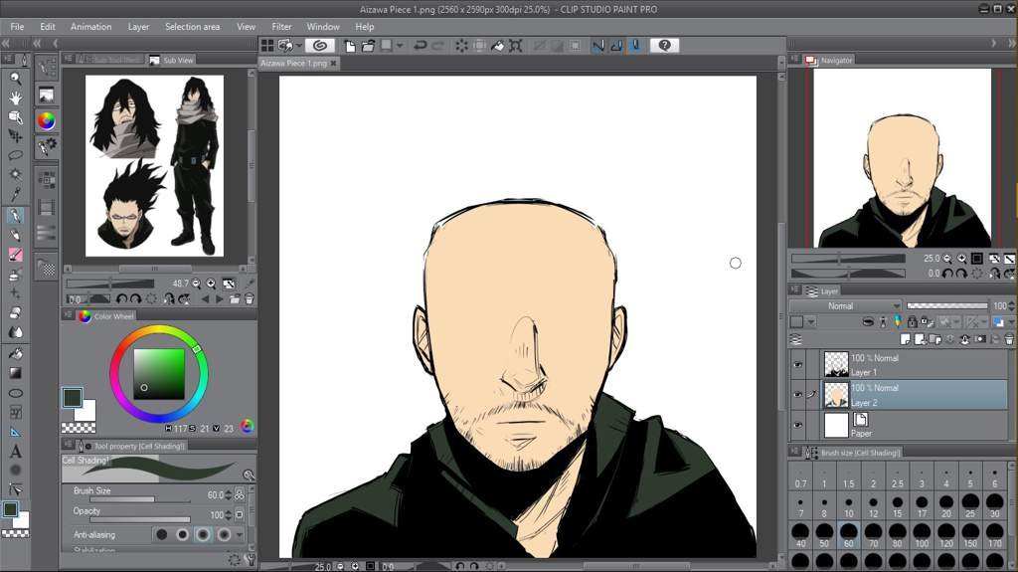Open the Color Wheel palette icon
The height and width of the screenshot is (572, 1018).
[46, 121]
